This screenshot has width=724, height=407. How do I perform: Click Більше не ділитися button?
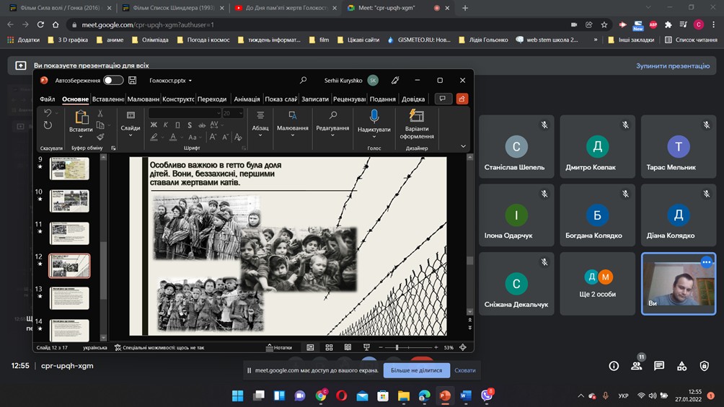point(416,370)
